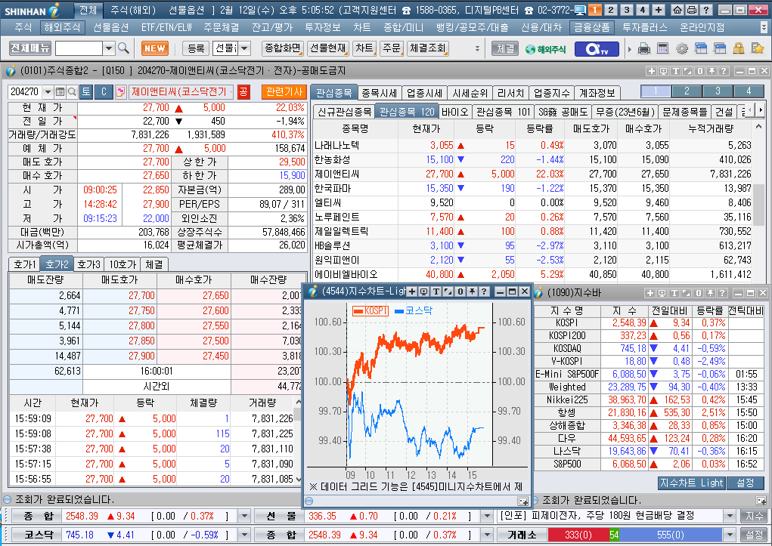The image size is (772, 546).
Task: Select watchlist page 4 button
Action: 749,91
